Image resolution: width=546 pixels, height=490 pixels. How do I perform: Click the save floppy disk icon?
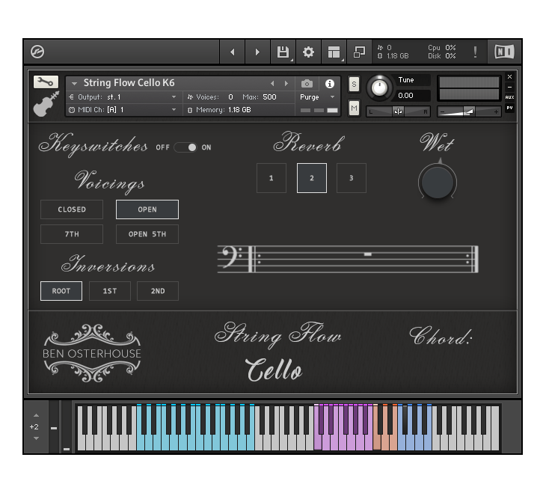pos(283,52)
